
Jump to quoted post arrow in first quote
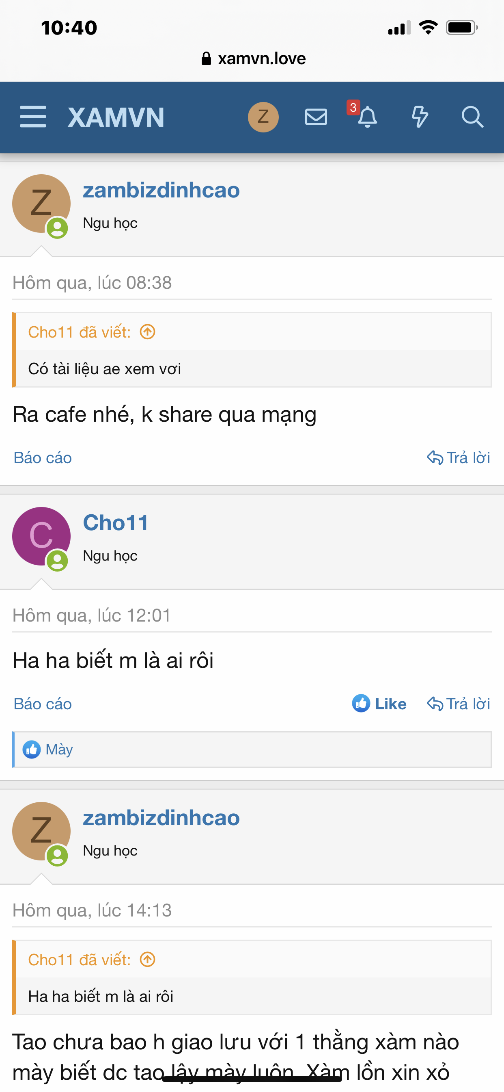148,332
